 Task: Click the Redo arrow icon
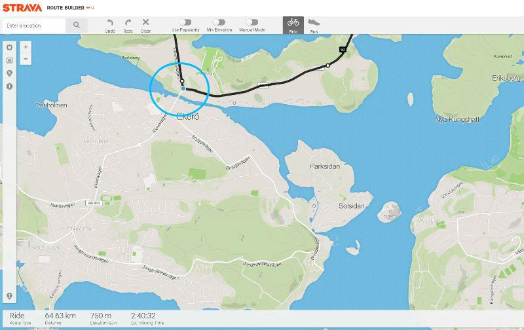point(128,23)
